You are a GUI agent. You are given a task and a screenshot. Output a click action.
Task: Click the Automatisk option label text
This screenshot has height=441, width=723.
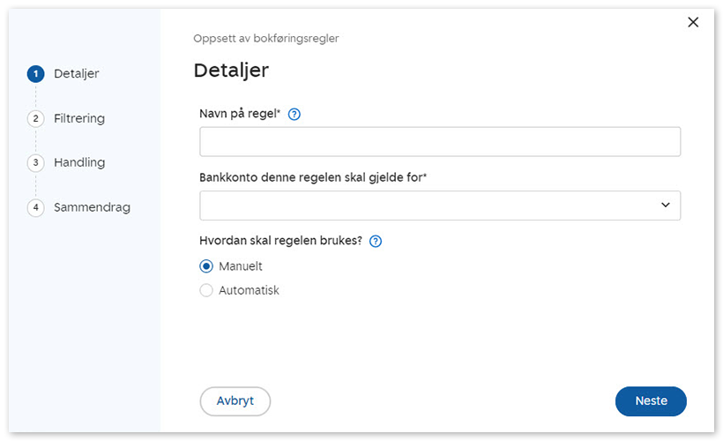click(249, 290)
